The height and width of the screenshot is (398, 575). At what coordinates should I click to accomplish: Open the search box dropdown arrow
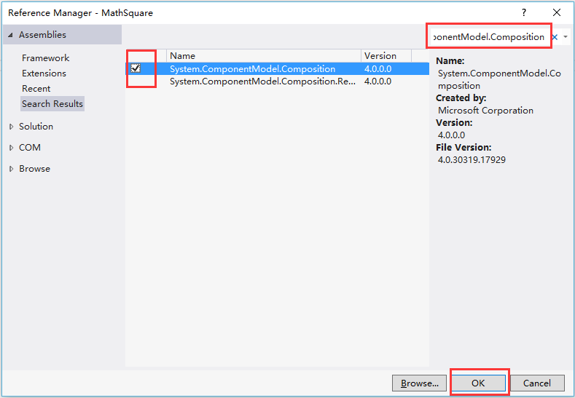(x=566, y=37)
